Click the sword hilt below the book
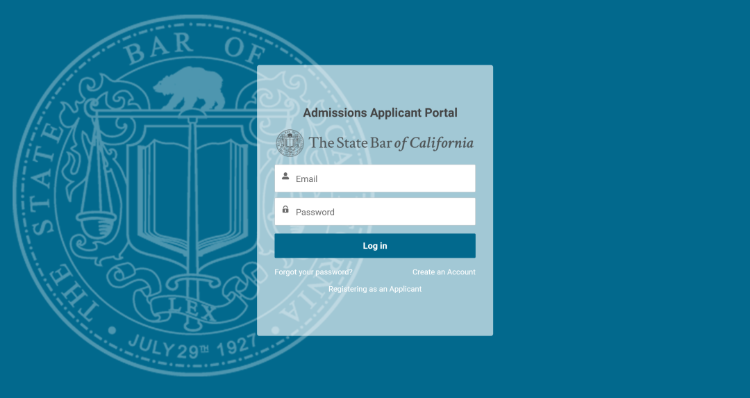The height and width of the screenshot is (398, 750). (193, 279)
